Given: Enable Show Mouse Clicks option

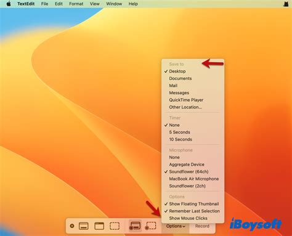Looking at the screenshot, I should [x=193, y=218].
